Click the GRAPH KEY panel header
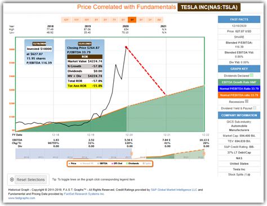This screenshot has width=267, height=206. [239, 69]
